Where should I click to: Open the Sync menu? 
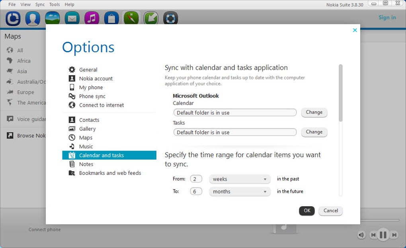pyautogui.click(x=40, y=4)
